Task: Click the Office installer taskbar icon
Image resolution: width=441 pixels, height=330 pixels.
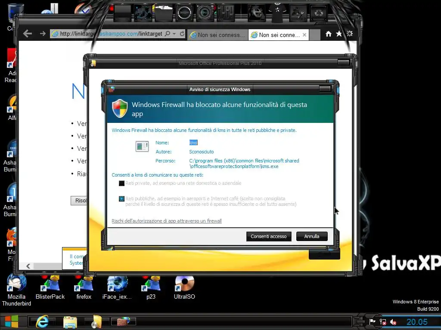Action: [x=97, y=322]
